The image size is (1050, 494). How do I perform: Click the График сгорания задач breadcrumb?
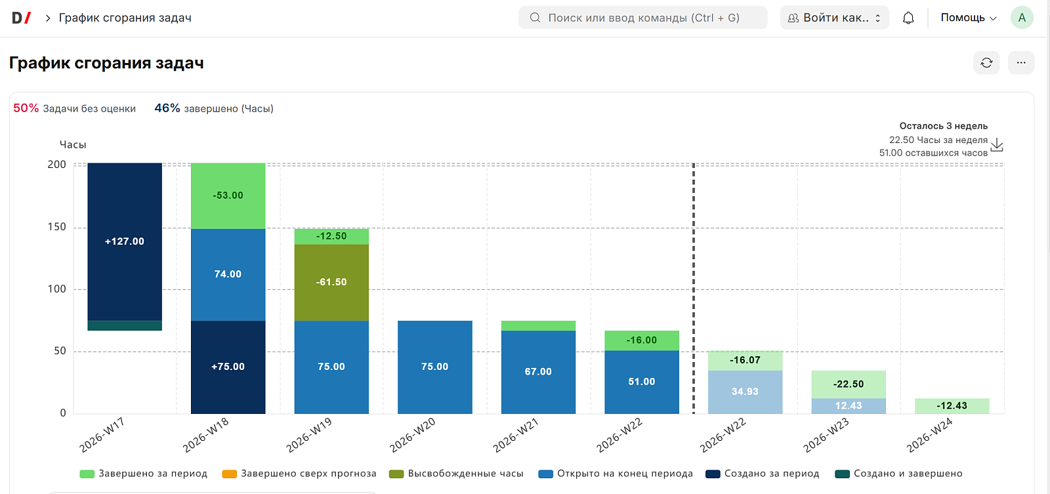coord(125,18)
